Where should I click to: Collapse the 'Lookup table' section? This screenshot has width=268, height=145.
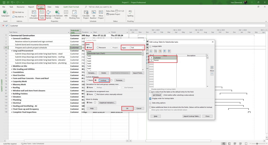coord(150,46)
